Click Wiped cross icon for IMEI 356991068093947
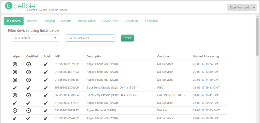Image resolution: width=260 pixels, height=123 pixels. click(15, 110)
